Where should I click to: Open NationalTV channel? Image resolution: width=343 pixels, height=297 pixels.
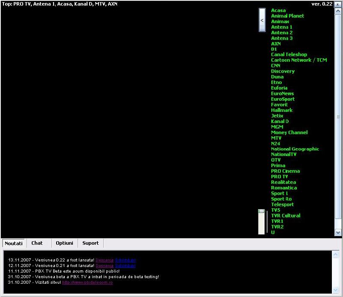pos(283,154)
